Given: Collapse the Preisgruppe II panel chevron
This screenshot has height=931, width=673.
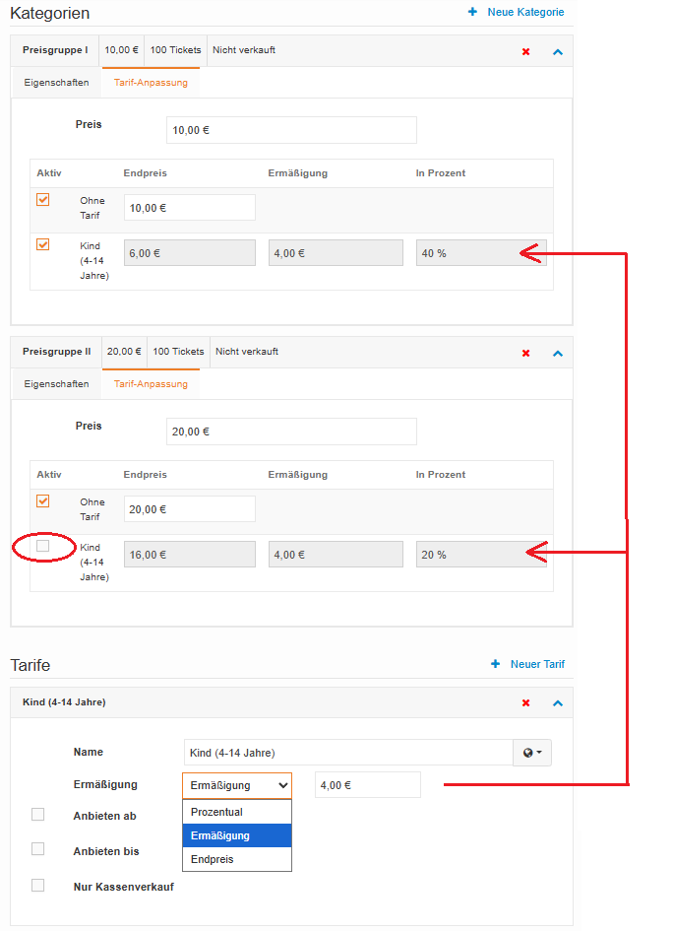Looking at the screenshot, I should pyautogui.click(x=558, y=353).
